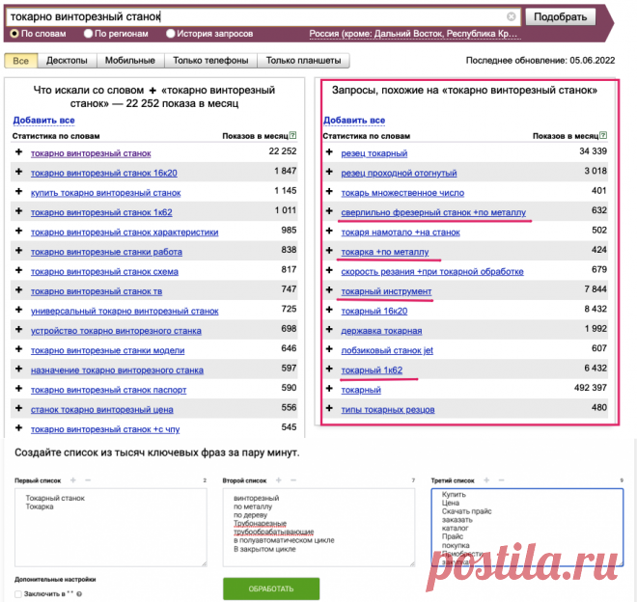Open 'станок токарно винторезный цена' link
Viewport: 637px width, 602px height.
coord(102,409)
